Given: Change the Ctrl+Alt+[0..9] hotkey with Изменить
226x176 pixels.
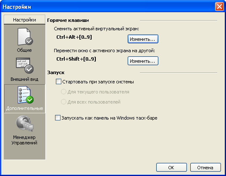Looking at the screenshot, I should click(x=143, y=39).
